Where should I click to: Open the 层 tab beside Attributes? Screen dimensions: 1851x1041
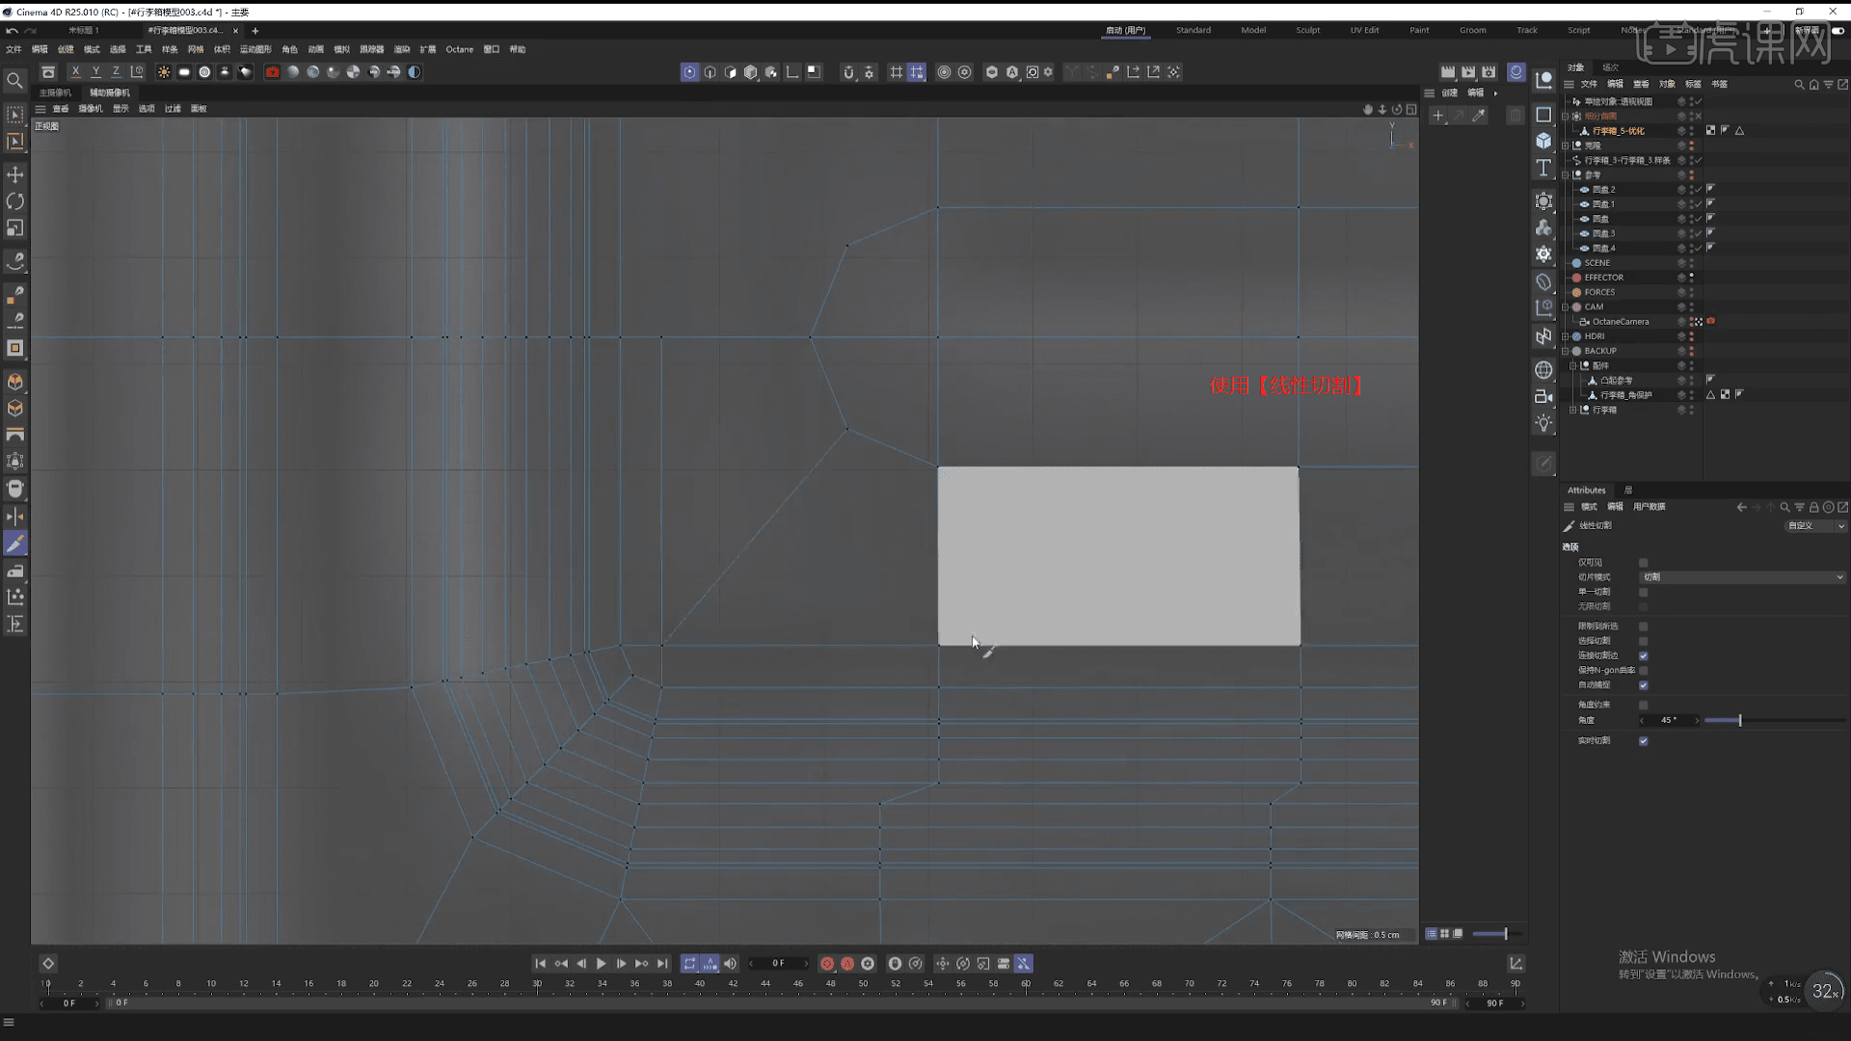click(1628, 491)
